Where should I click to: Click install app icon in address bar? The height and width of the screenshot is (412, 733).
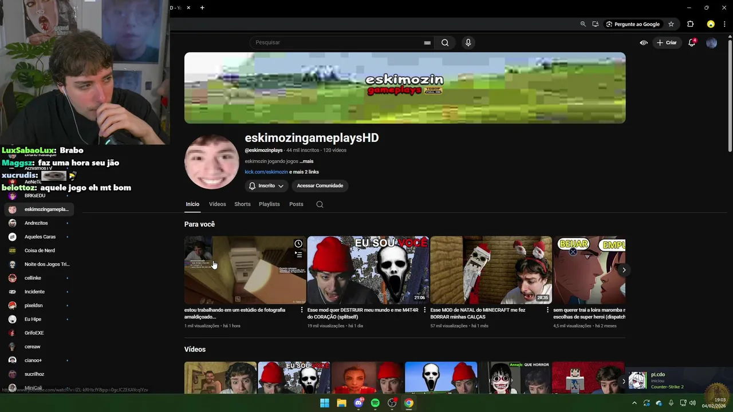pyautogui.click(x=596, y=24)
